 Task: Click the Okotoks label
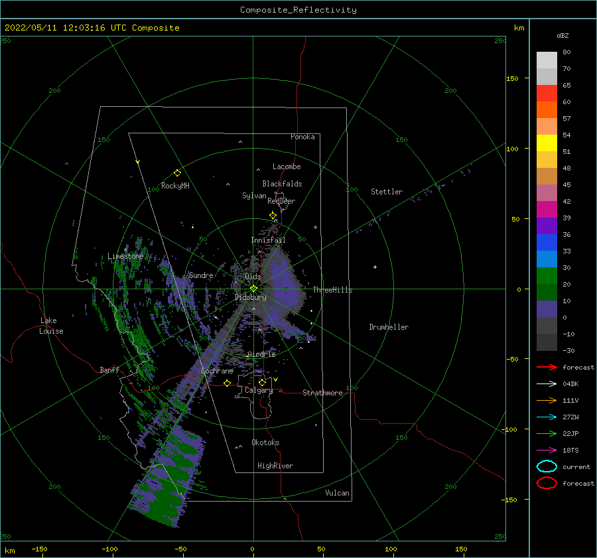[x=265, y=443]
